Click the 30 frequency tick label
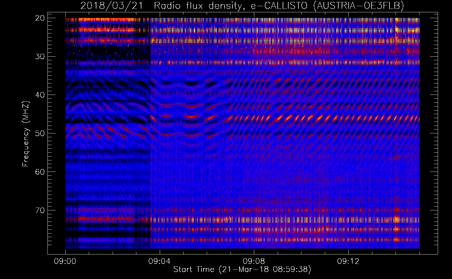The image size is (452, 279). [40, 57]
